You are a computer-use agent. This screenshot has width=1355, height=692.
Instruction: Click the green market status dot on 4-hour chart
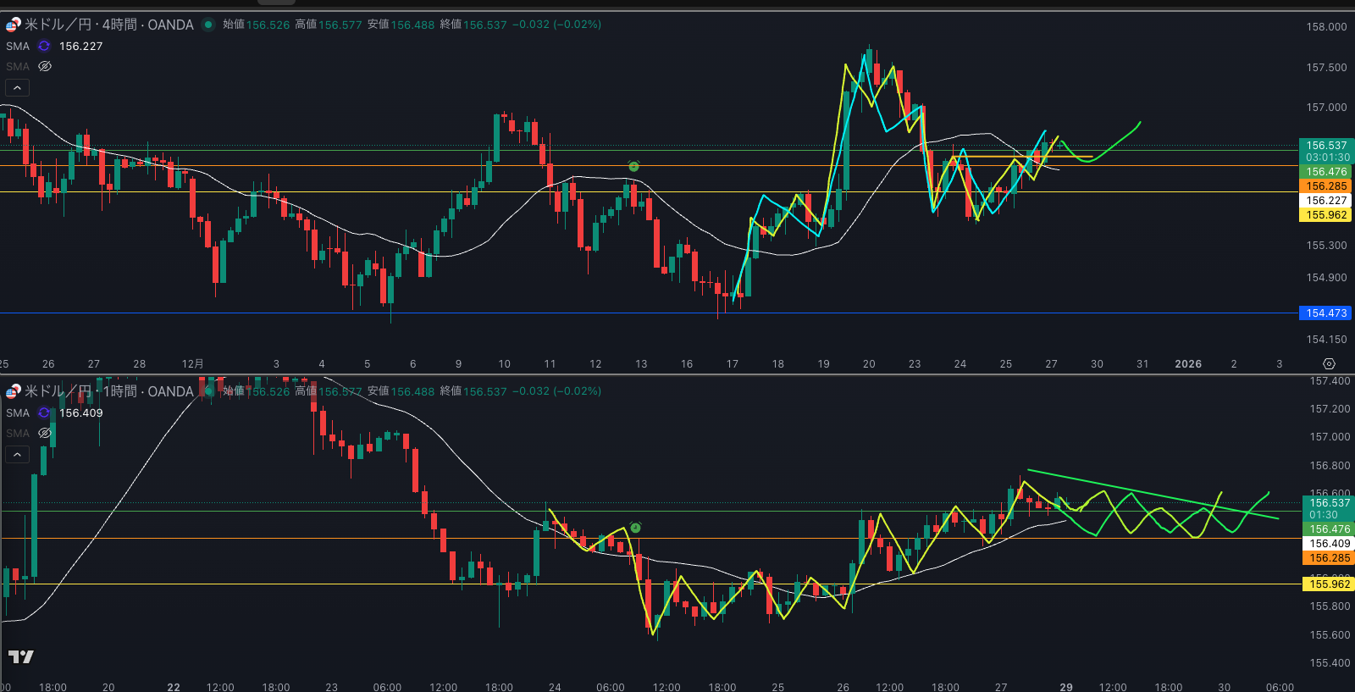[207, 25]
